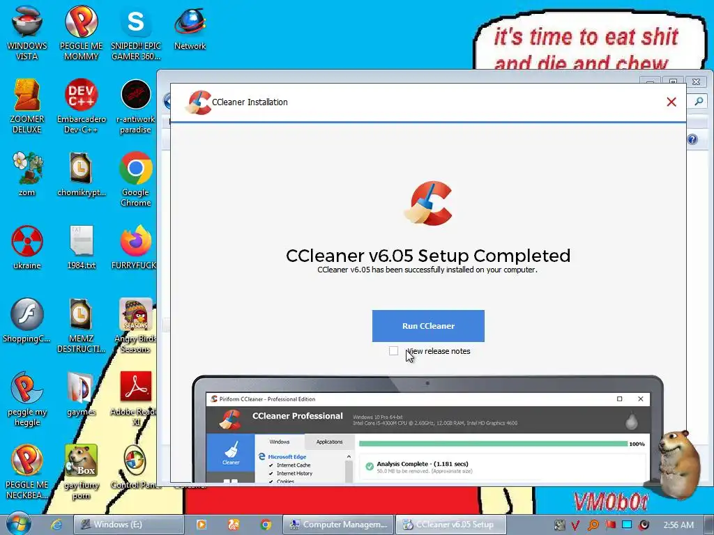The height and width of the screenshot is (535, 714).
Task: Select the Box gopher desktop icon
Action: point(81,472)
